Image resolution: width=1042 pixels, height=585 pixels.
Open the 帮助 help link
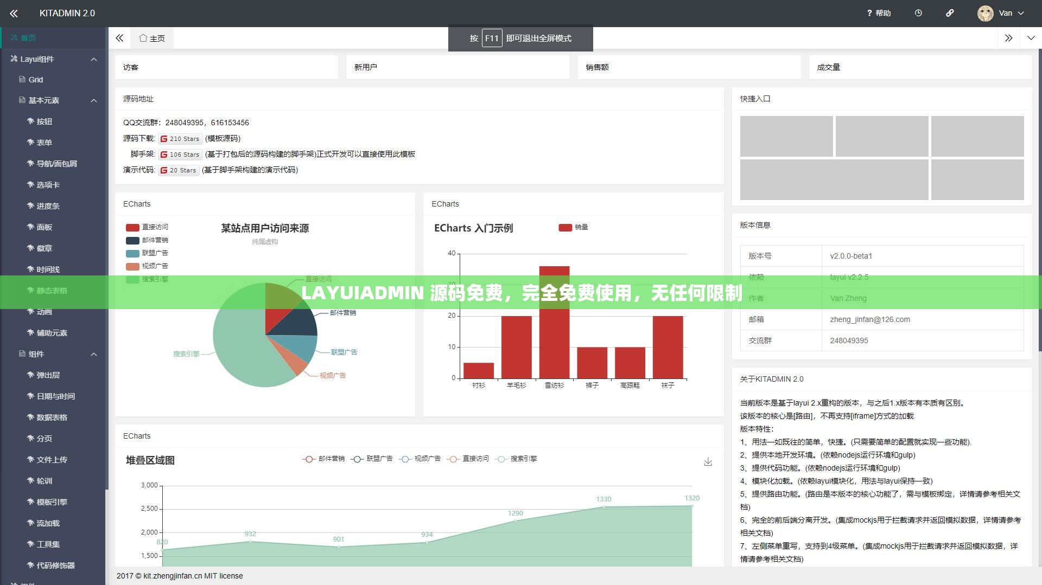(x=879, y=13)
